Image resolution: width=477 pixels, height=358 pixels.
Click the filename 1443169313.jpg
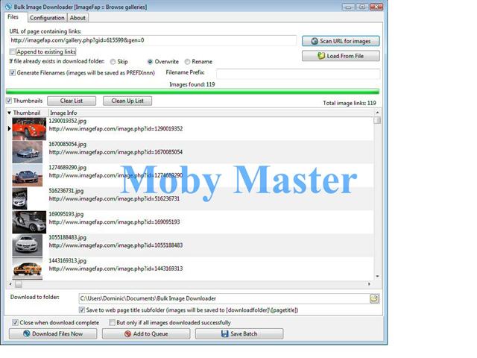tap(68, 260)
